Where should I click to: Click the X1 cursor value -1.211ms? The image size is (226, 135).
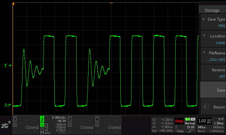click(167, 119)
